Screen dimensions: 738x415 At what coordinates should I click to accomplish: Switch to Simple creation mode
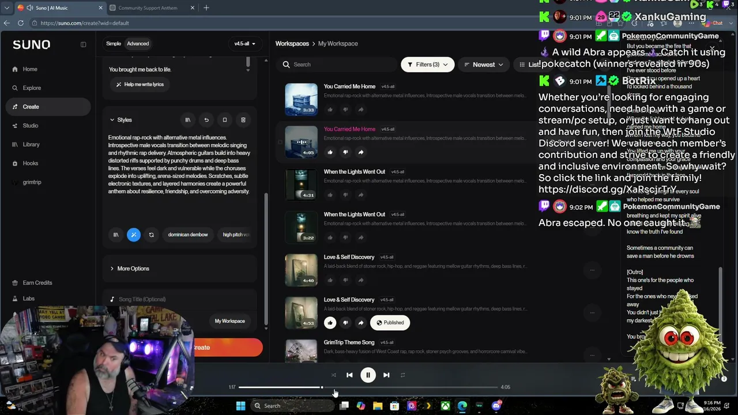[114, 44]
